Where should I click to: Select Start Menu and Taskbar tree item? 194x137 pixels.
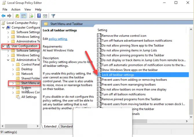coord(30,83)
